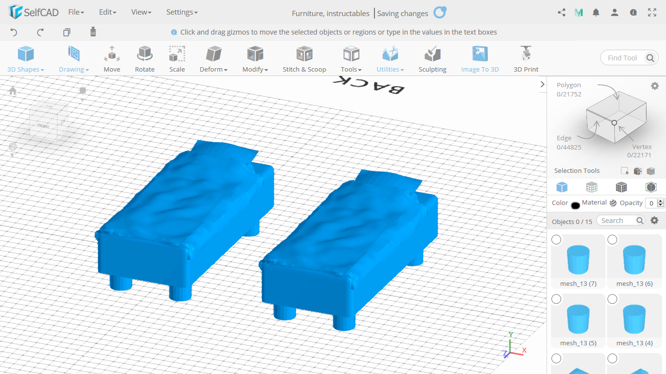
Task: Open the Image To 3D tool
Action: [x=480, y=59]
